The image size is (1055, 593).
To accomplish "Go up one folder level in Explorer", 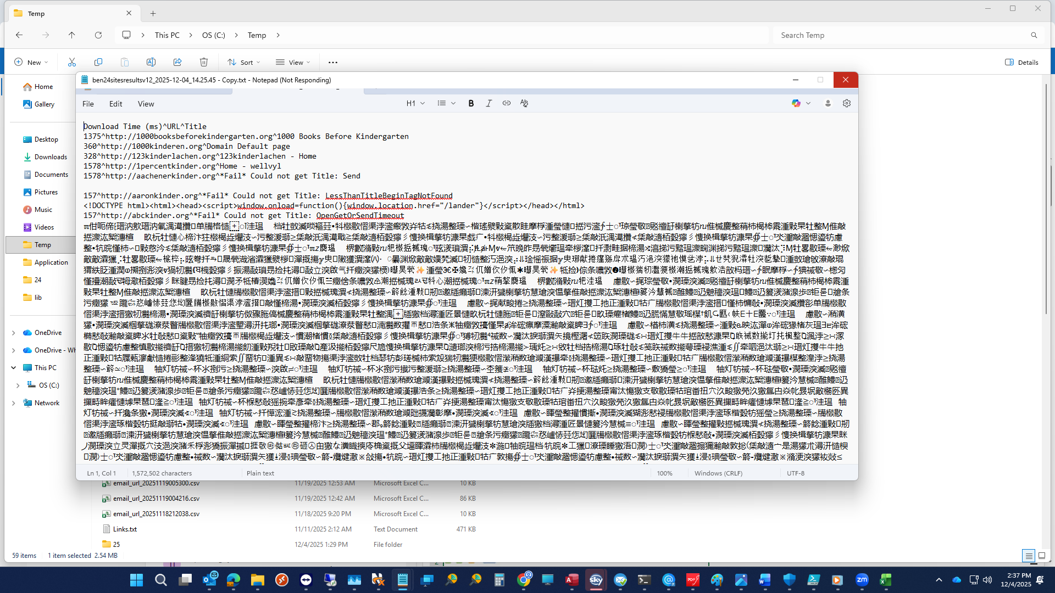I will pyautogui.click(x=71, y=35).
